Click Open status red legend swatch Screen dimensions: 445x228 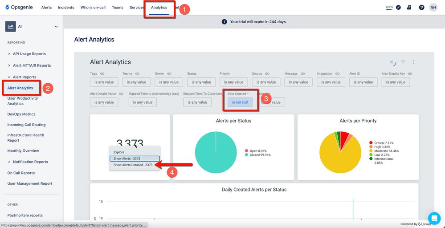tap(246, 151)
